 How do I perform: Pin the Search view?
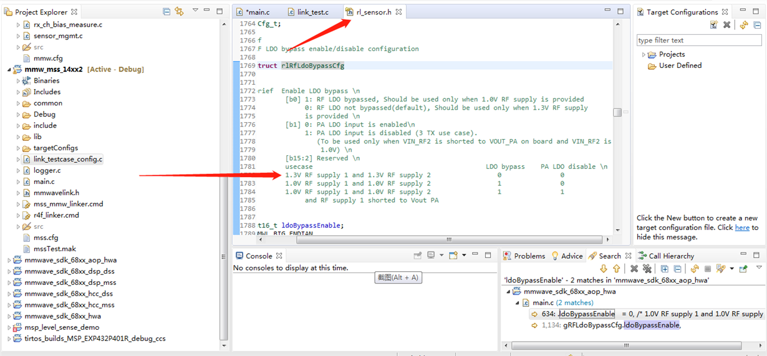pyautogui.click(x=743, y=269)
